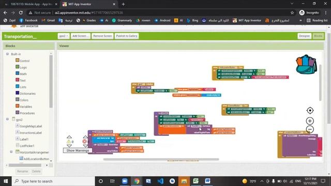Image resolution: width=331 pixels, height=186 pixels.
Task: Open the gps2 screen selector dropdown
Action: coord(63,36)
